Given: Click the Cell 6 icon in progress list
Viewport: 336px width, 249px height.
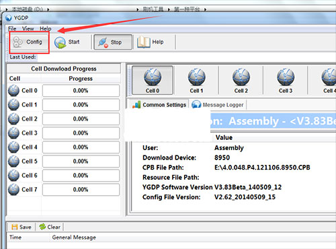Looking at the screenshot, I should tap(13, 176).
